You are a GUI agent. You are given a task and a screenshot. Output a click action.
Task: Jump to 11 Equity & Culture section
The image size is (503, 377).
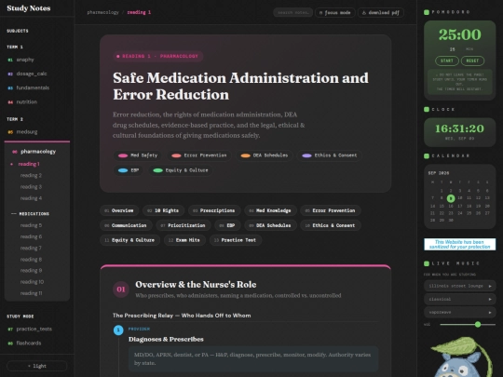tap(129, 240)
